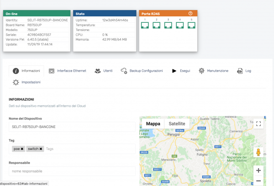Click the RJ45 port 5 icon
Viewport: 274px width, 186px height.
point(191,25)
